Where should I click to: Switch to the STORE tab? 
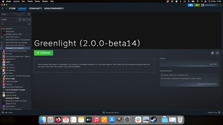[x=12, y=8]
